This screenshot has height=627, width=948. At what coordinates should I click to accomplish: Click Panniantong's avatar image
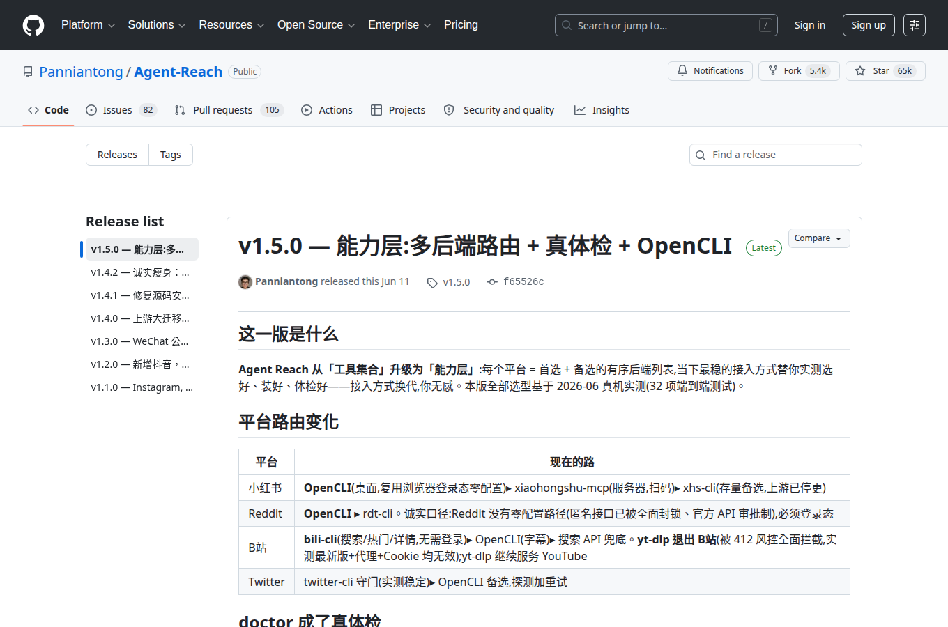[245, 282]
